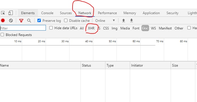
Task: Filter requests by XHR
Action: point(91,28)
